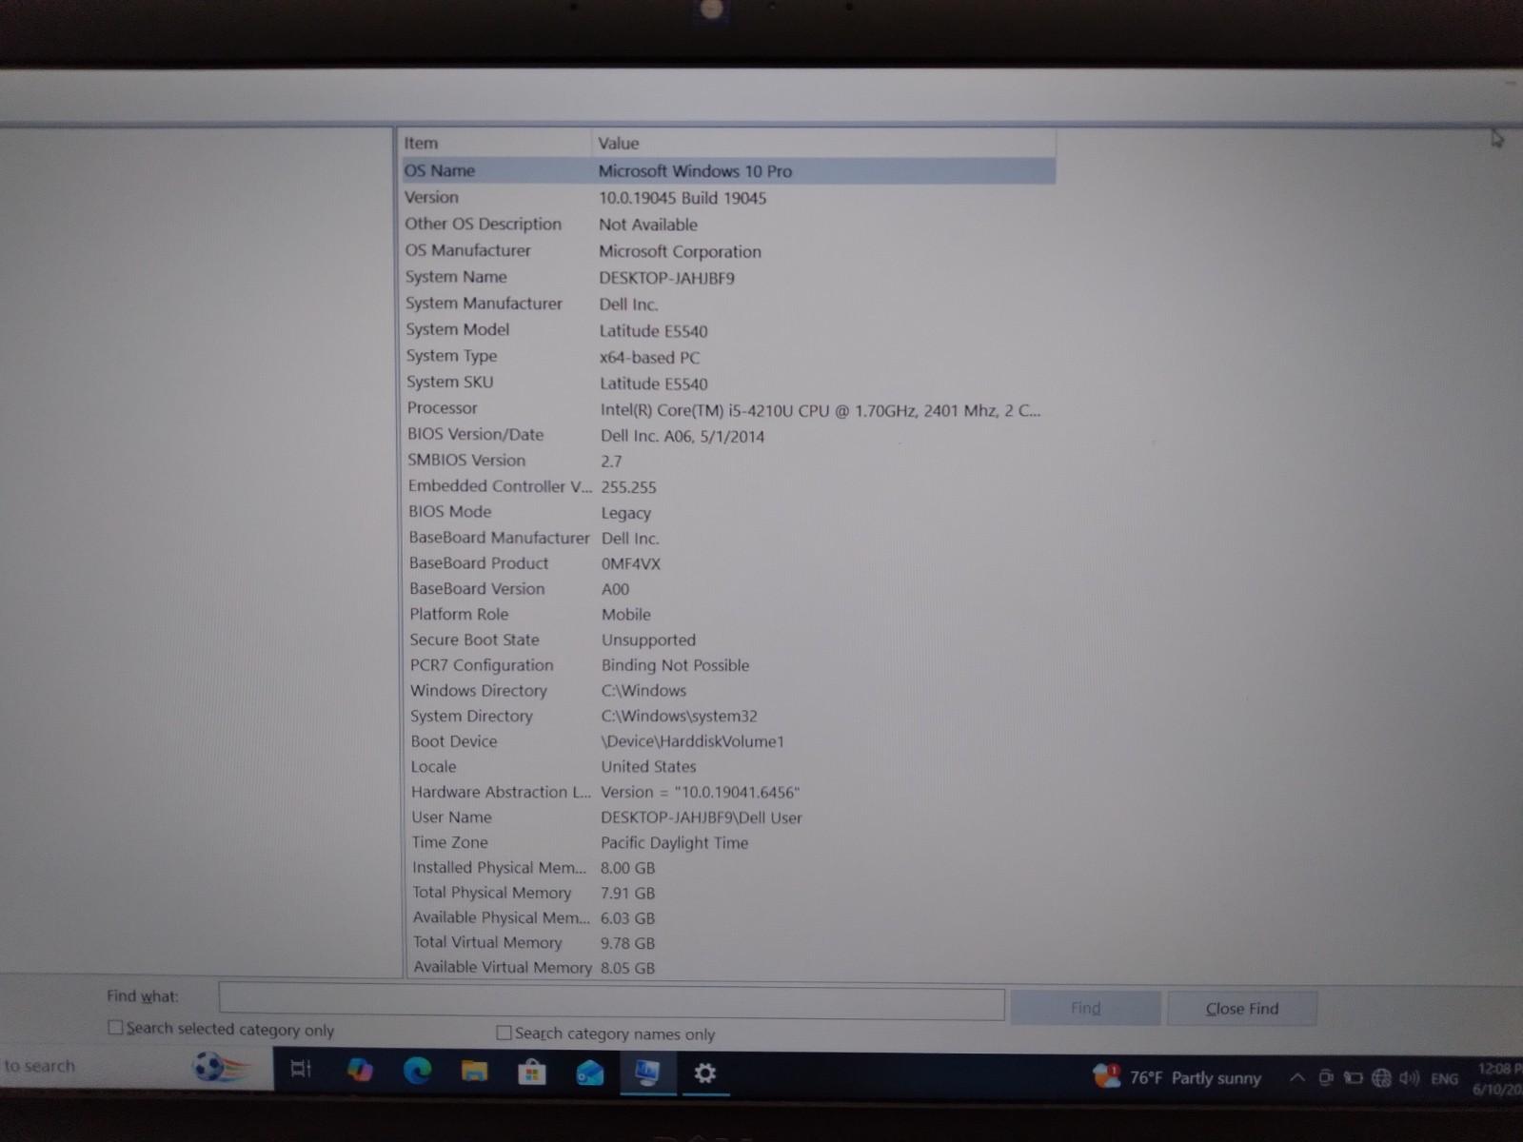Select the BaseBoard Manufacturer row
Screen dimensions: 1523x1142
(x=728, y=538)
